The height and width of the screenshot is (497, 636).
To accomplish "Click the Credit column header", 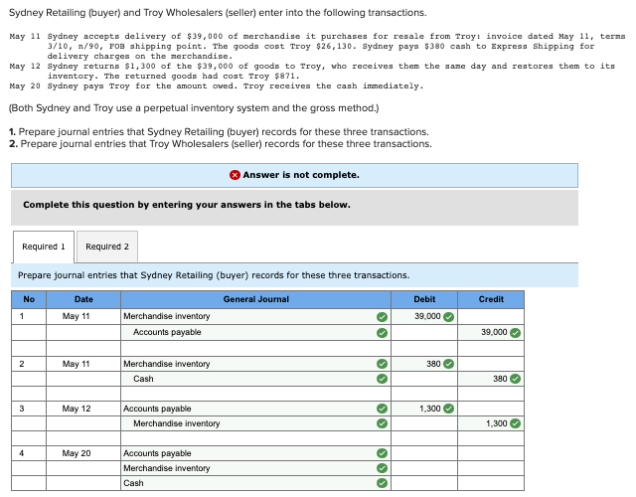I will pyautogui.click(x=491, y=299).
